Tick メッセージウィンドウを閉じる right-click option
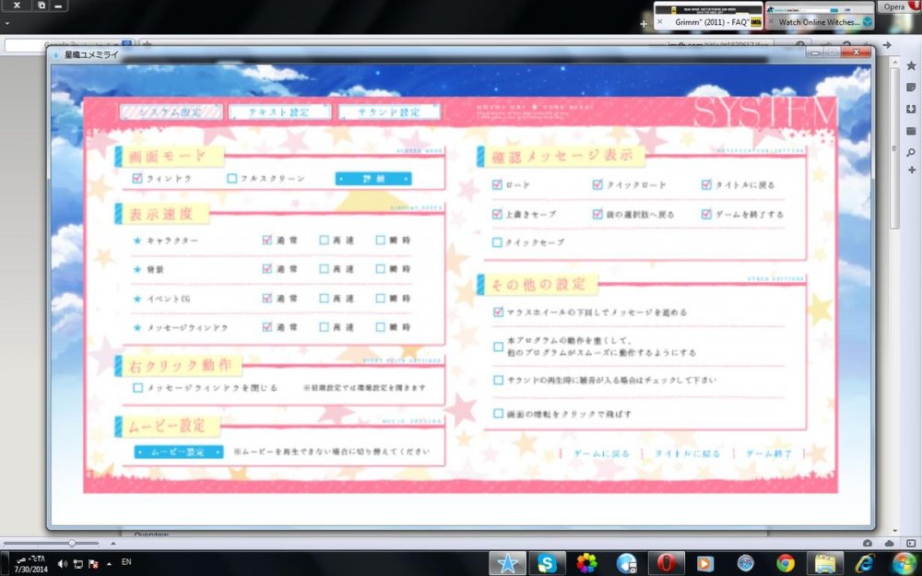This screenshot has height=576, width=922. (x=138, y=388)
